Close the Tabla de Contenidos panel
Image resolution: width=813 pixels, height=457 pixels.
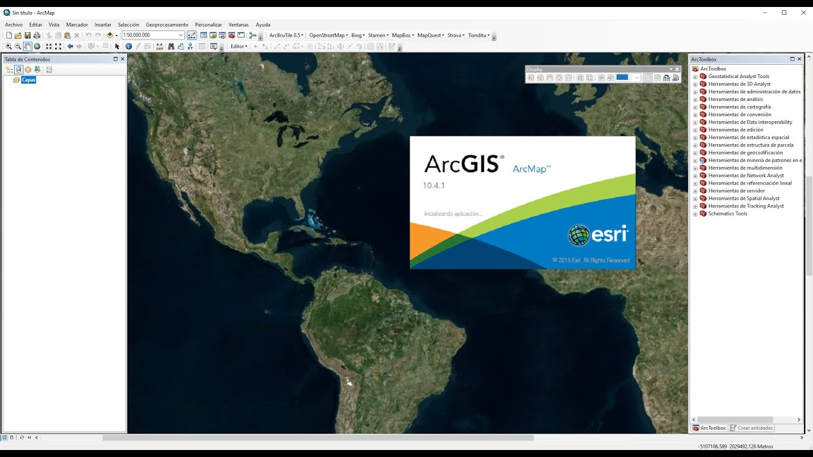pos(123,59)
